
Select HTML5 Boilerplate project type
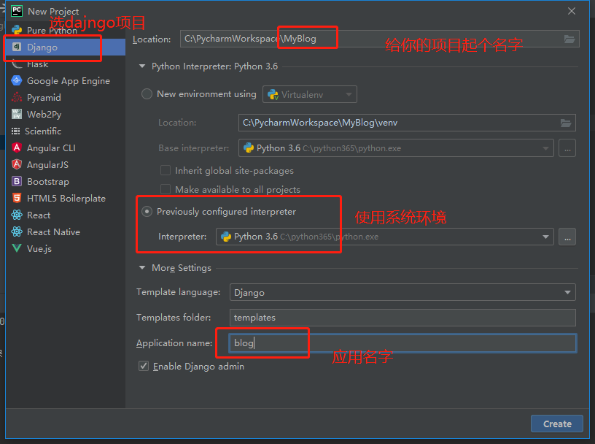(66, 199)
